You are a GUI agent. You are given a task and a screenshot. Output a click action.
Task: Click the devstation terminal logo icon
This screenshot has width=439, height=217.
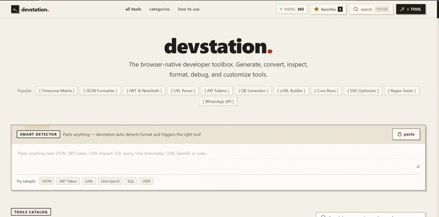click(15, 9)
